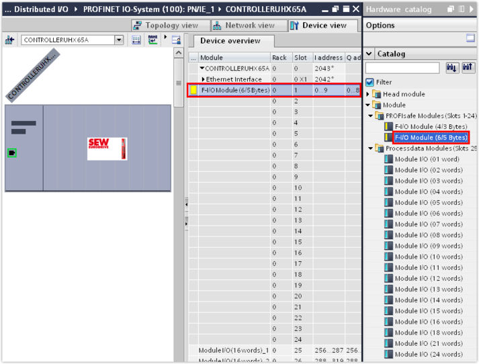Screen dimensions: 479x364
Task: Click the search upwards icon in catalog
Action: [x=468, y=68]
